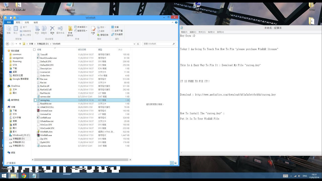This screenshot has height=181, width=322.
Task: Click the File Explorer icon on the taskbar
Action: (13, 176)
